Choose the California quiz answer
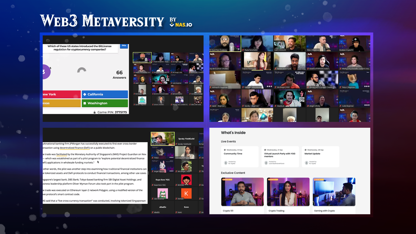Viewport: 416px width, 234px height. pyautogui.click(x=105, y=94)
